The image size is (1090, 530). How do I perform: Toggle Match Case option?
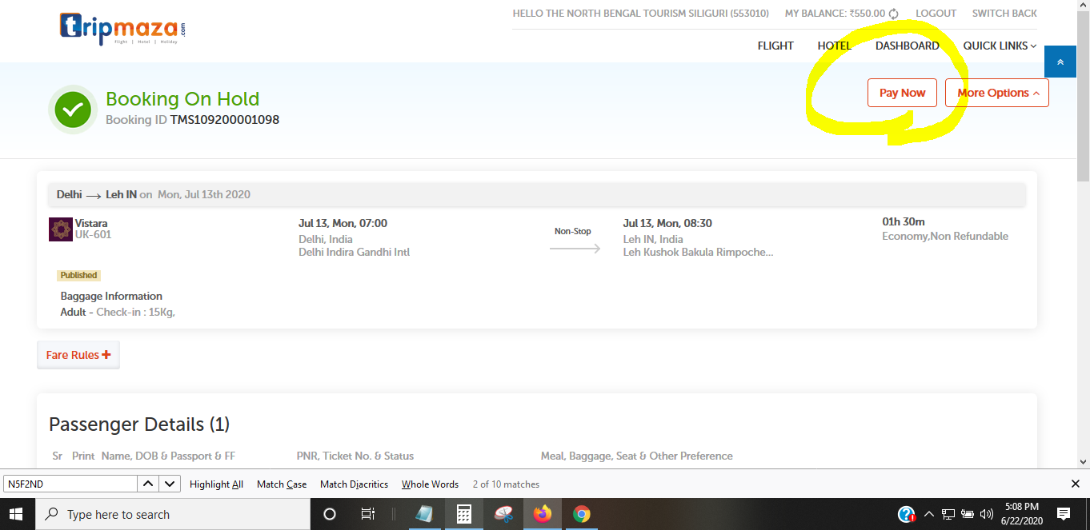point(282,484)
